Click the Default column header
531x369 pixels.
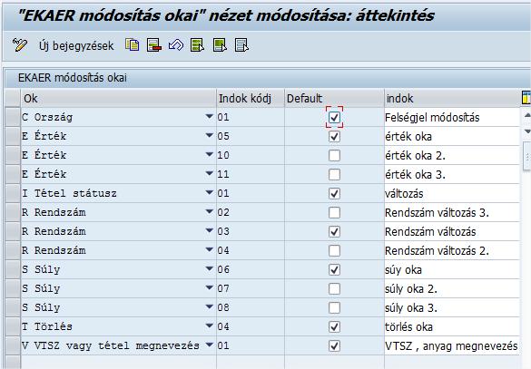pyautogui.click(x=334, y=99)
